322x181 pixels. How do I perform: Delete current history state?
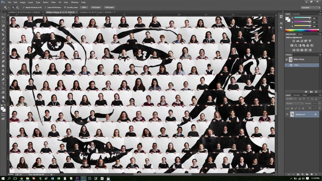point(316,92)
